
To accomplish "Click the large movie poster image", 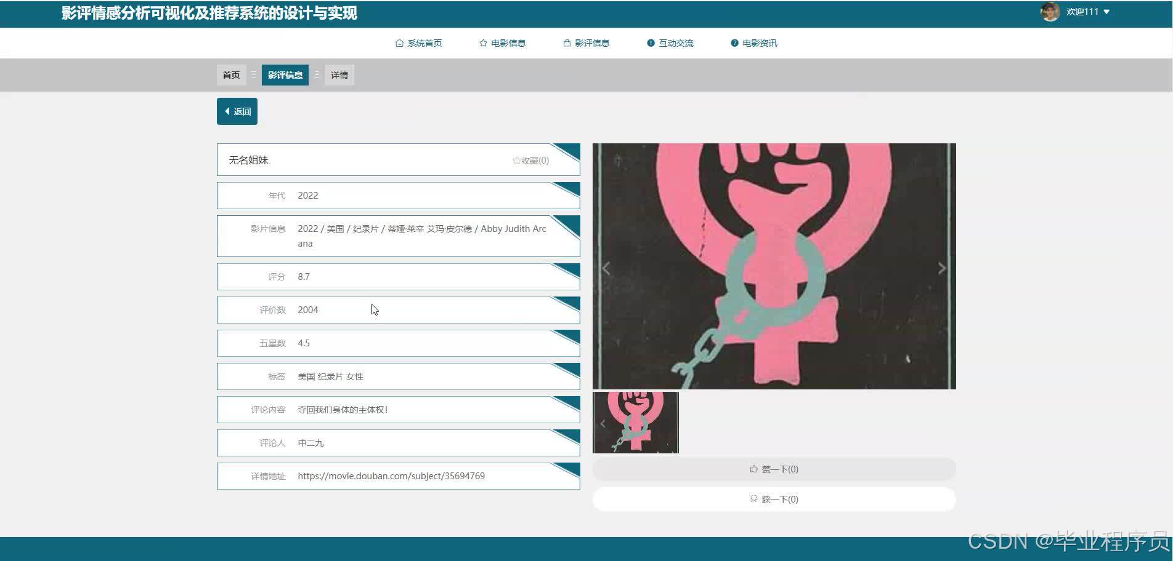I will point(774,266).
